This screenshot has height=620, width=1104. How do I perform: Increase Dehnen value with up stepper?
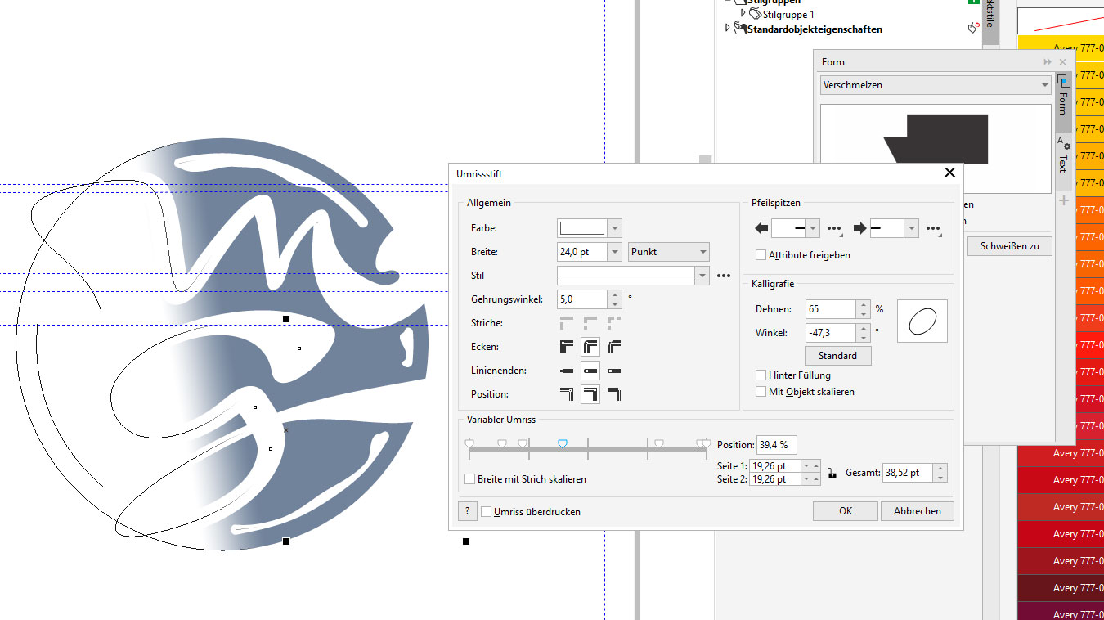(x=863, y=305)
